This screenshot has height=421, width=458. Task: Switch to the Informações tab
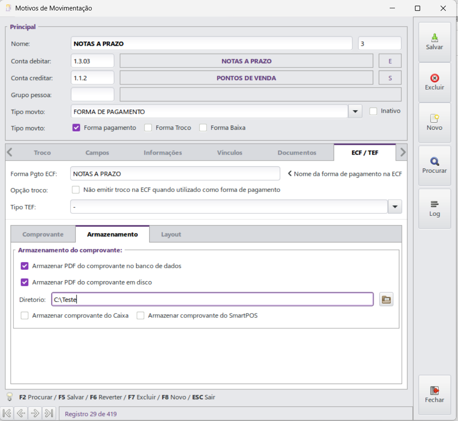(163, 153)
